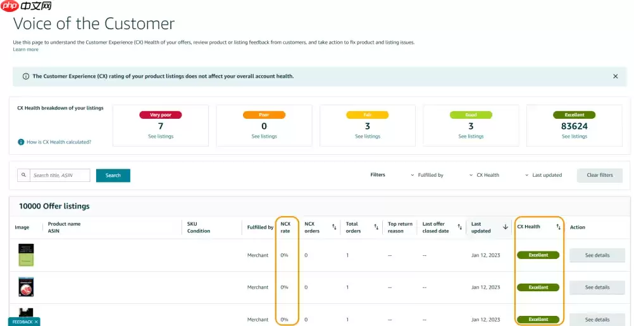Click the magnifier icon in search box
Viewport: 634px width, 326px height.
point(24,175)
